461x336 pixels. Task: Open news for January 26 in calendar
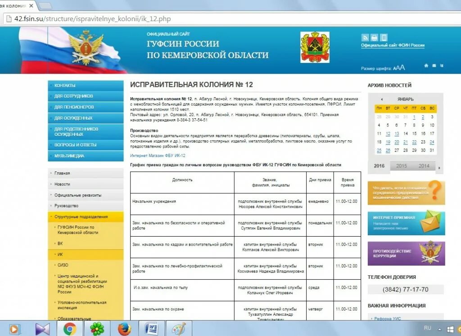point(388,150)
